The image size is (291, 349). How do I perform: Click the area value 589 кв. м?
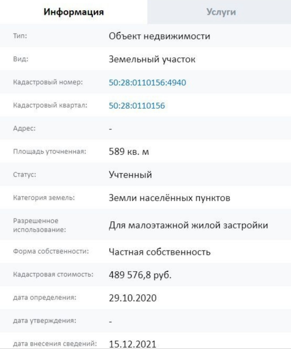click(129, 151)
